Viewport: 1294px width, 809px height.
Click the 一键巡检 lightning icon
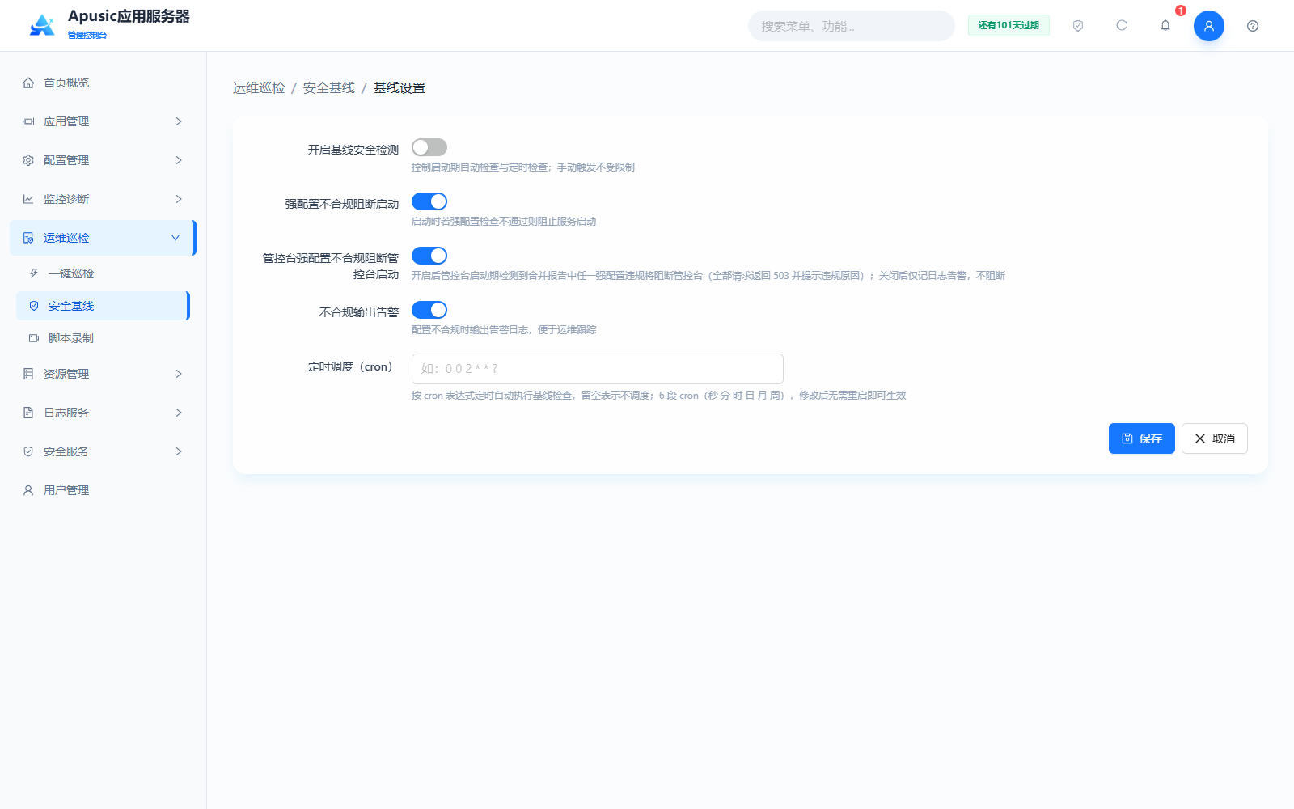tap(34, 273)
